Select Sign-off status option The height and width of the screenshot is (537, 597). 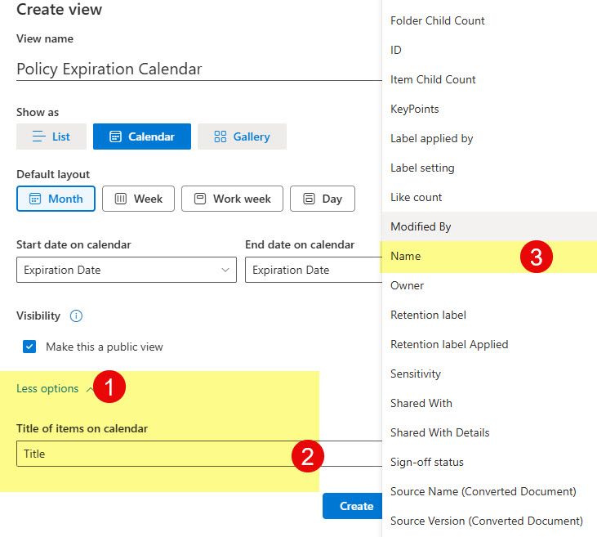489,462
